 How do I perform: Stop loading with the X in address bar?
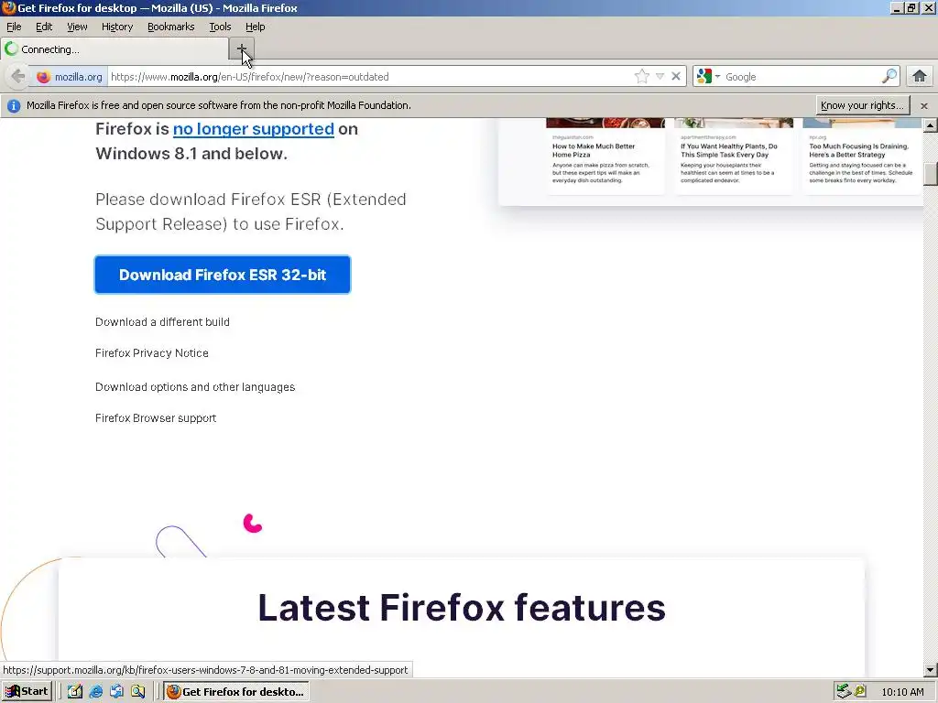(676, 77)
